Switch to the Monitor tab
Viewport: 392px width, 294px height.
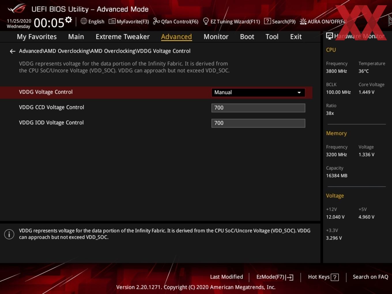tap(216, 37)
